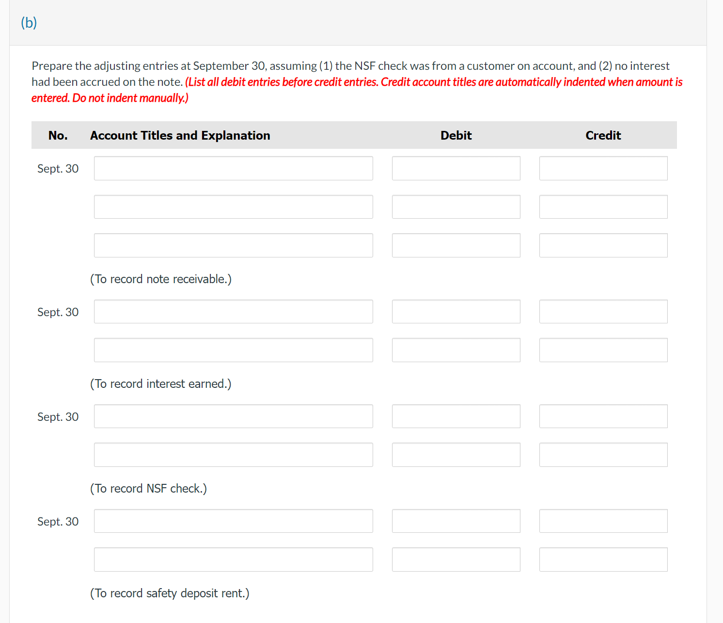This screenshot has height=623, width=723.
Task: Click the credit box above 'To record NSF check'
Action: [603, 455]
